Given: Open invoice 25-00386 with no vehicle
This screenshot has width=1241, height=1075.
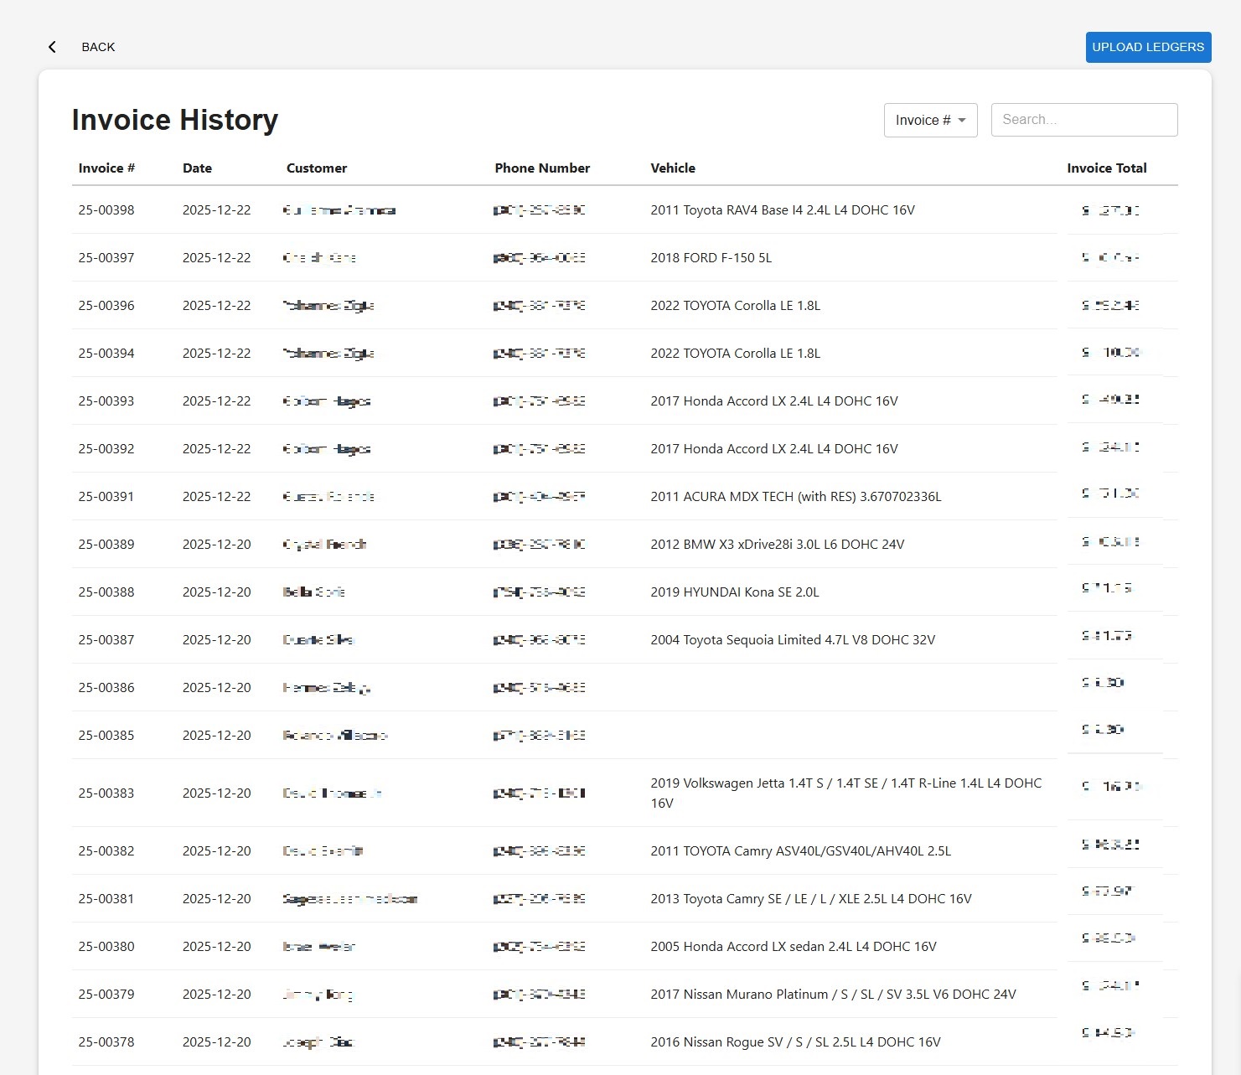Looking at the screenshot, I should [106, 688].
